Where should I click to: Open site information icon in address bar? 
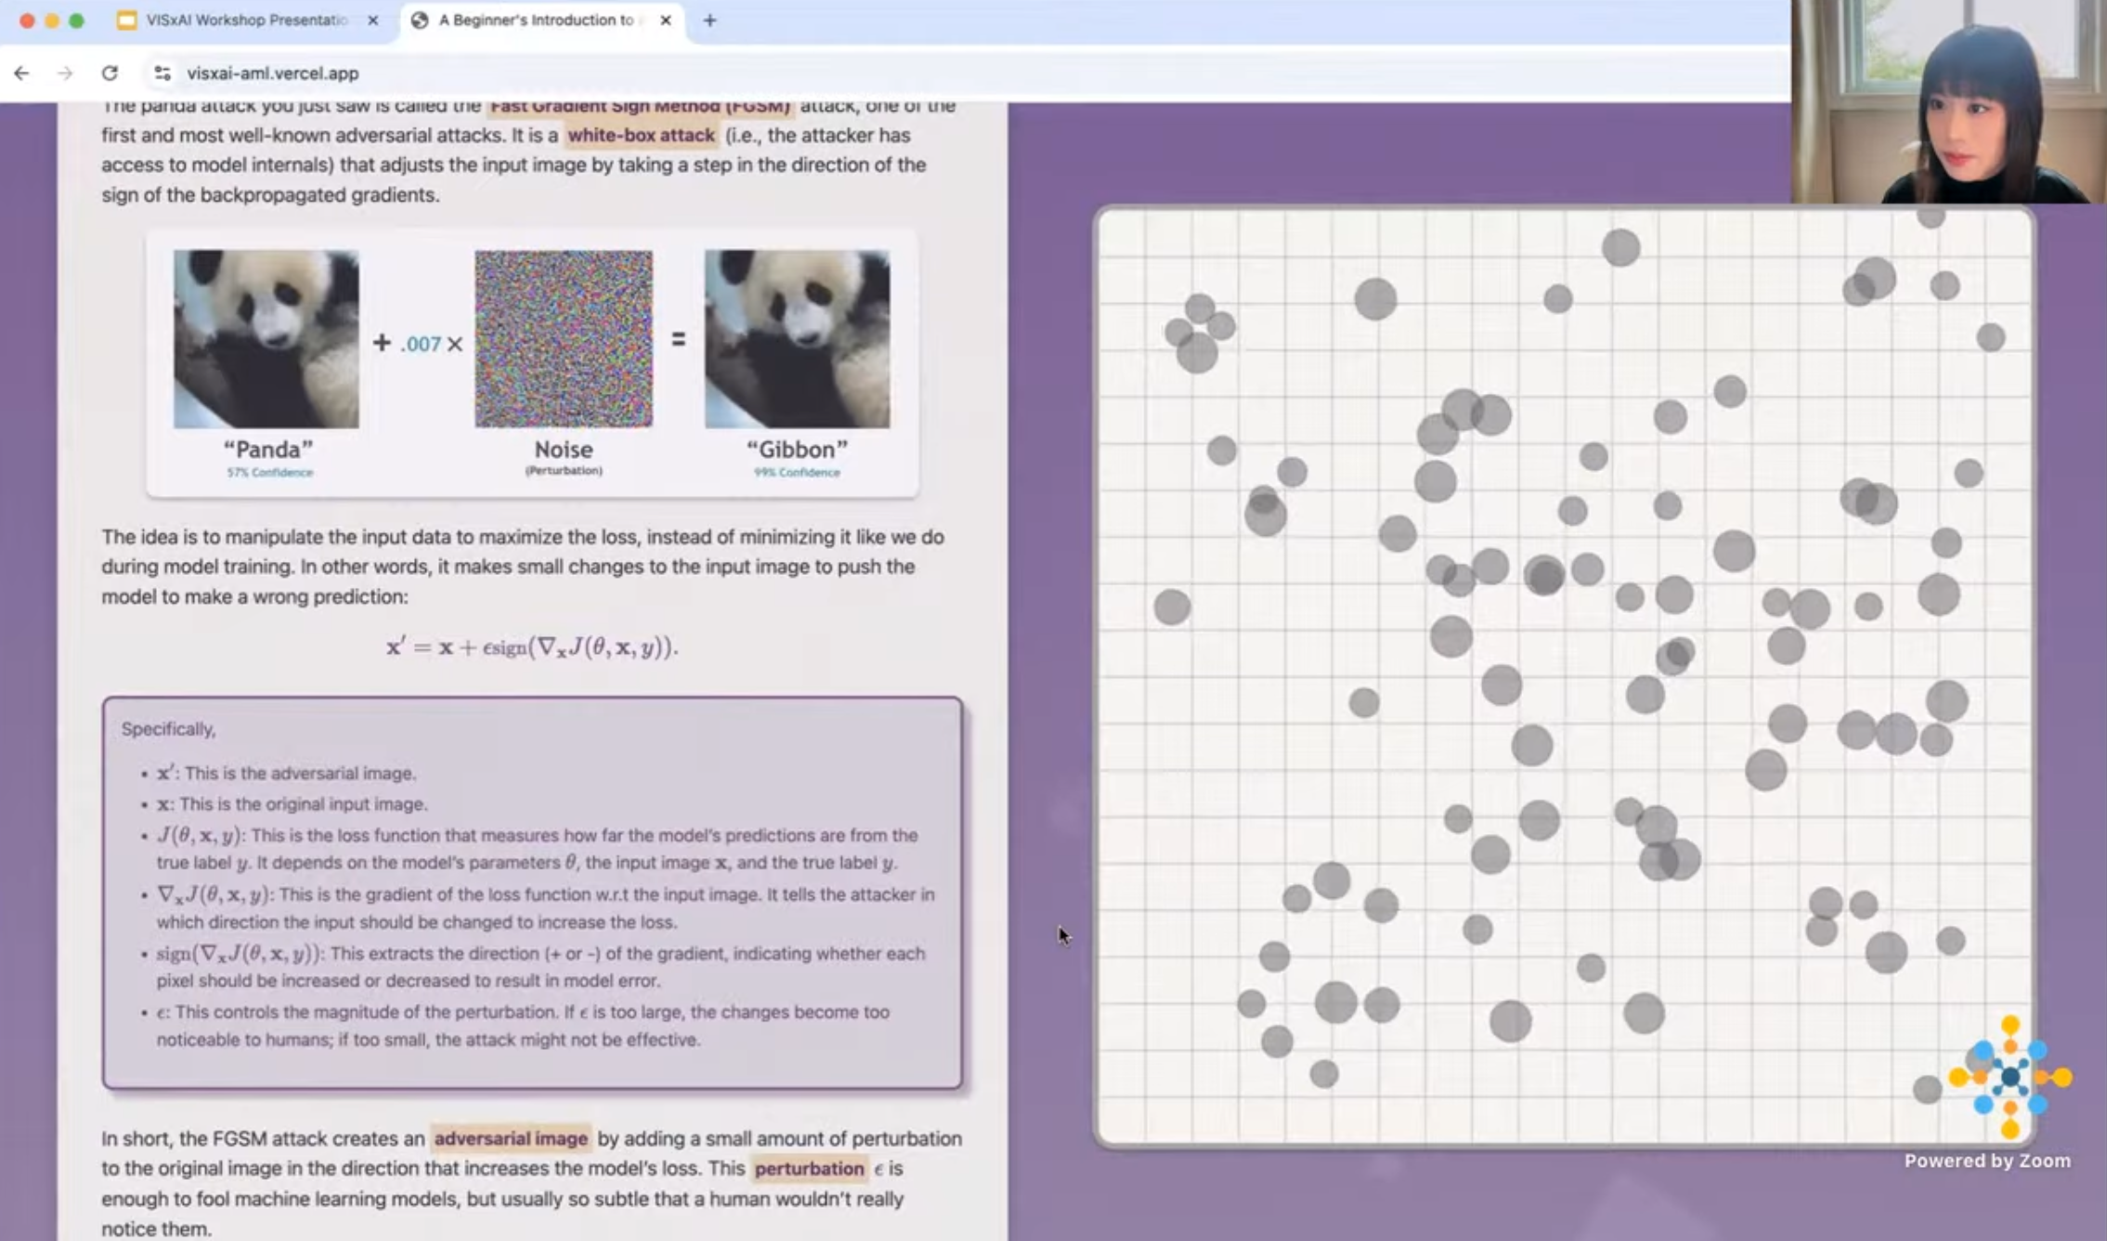pos(163,72)
